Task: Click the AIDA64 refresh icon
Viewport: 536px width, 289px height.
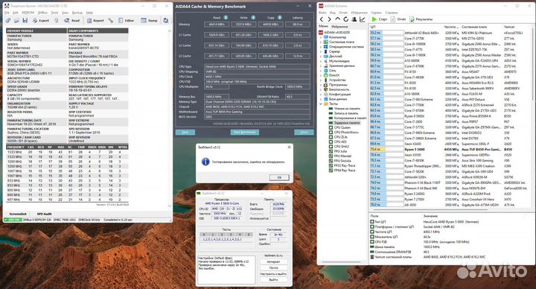Action: click(x=345, y=19)
